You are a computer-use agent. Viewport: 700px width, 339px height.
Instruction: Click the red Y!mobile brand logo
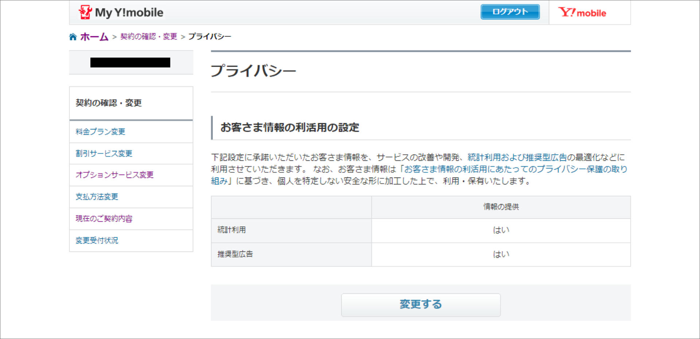tap(582, 13)
